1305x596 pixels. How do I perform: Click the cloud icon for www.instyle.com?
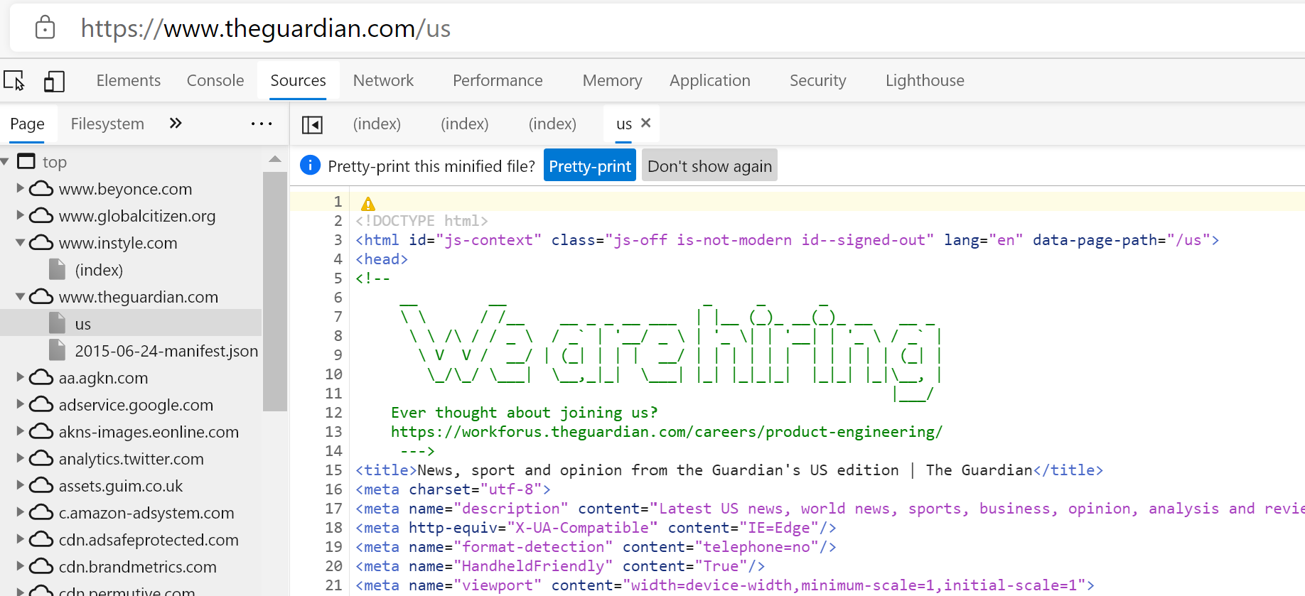[41, 242]
